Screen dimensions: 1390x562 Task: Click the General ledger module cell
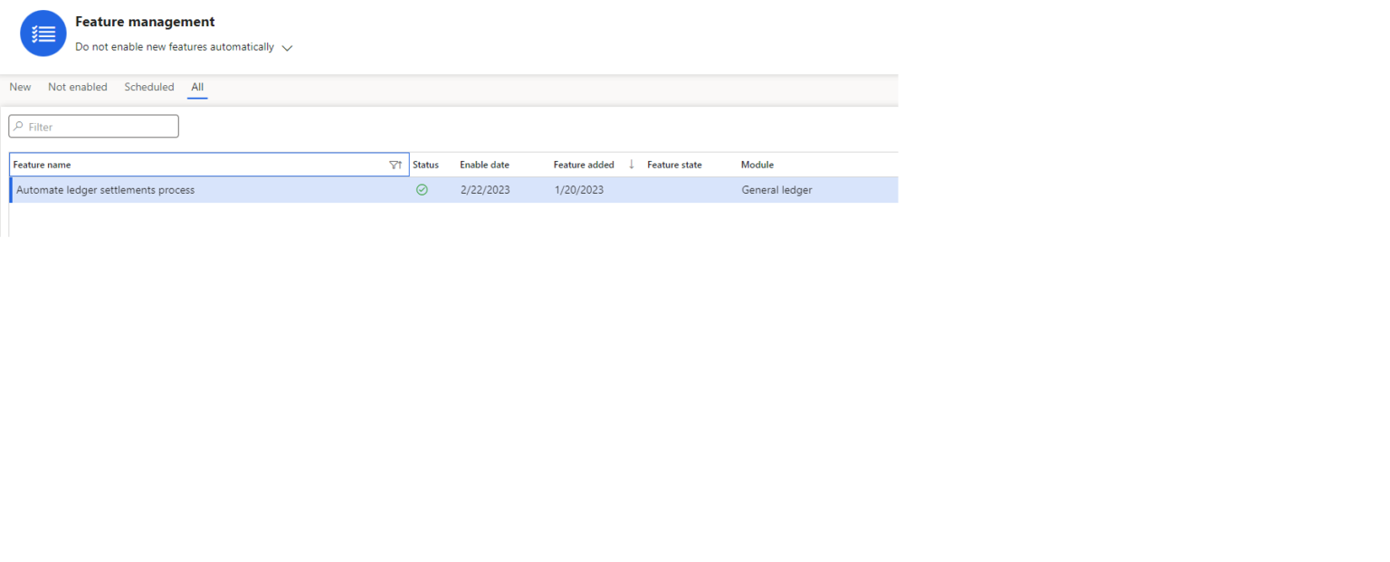tap(776, 190)
